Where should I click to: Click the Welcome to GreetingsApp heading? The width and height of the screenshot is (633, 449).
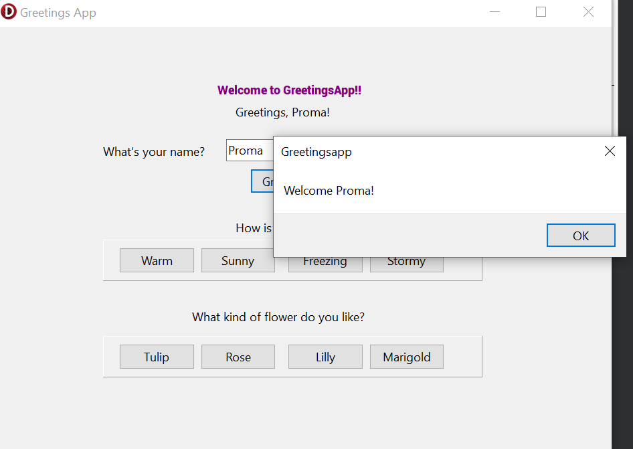pos(289,90)
